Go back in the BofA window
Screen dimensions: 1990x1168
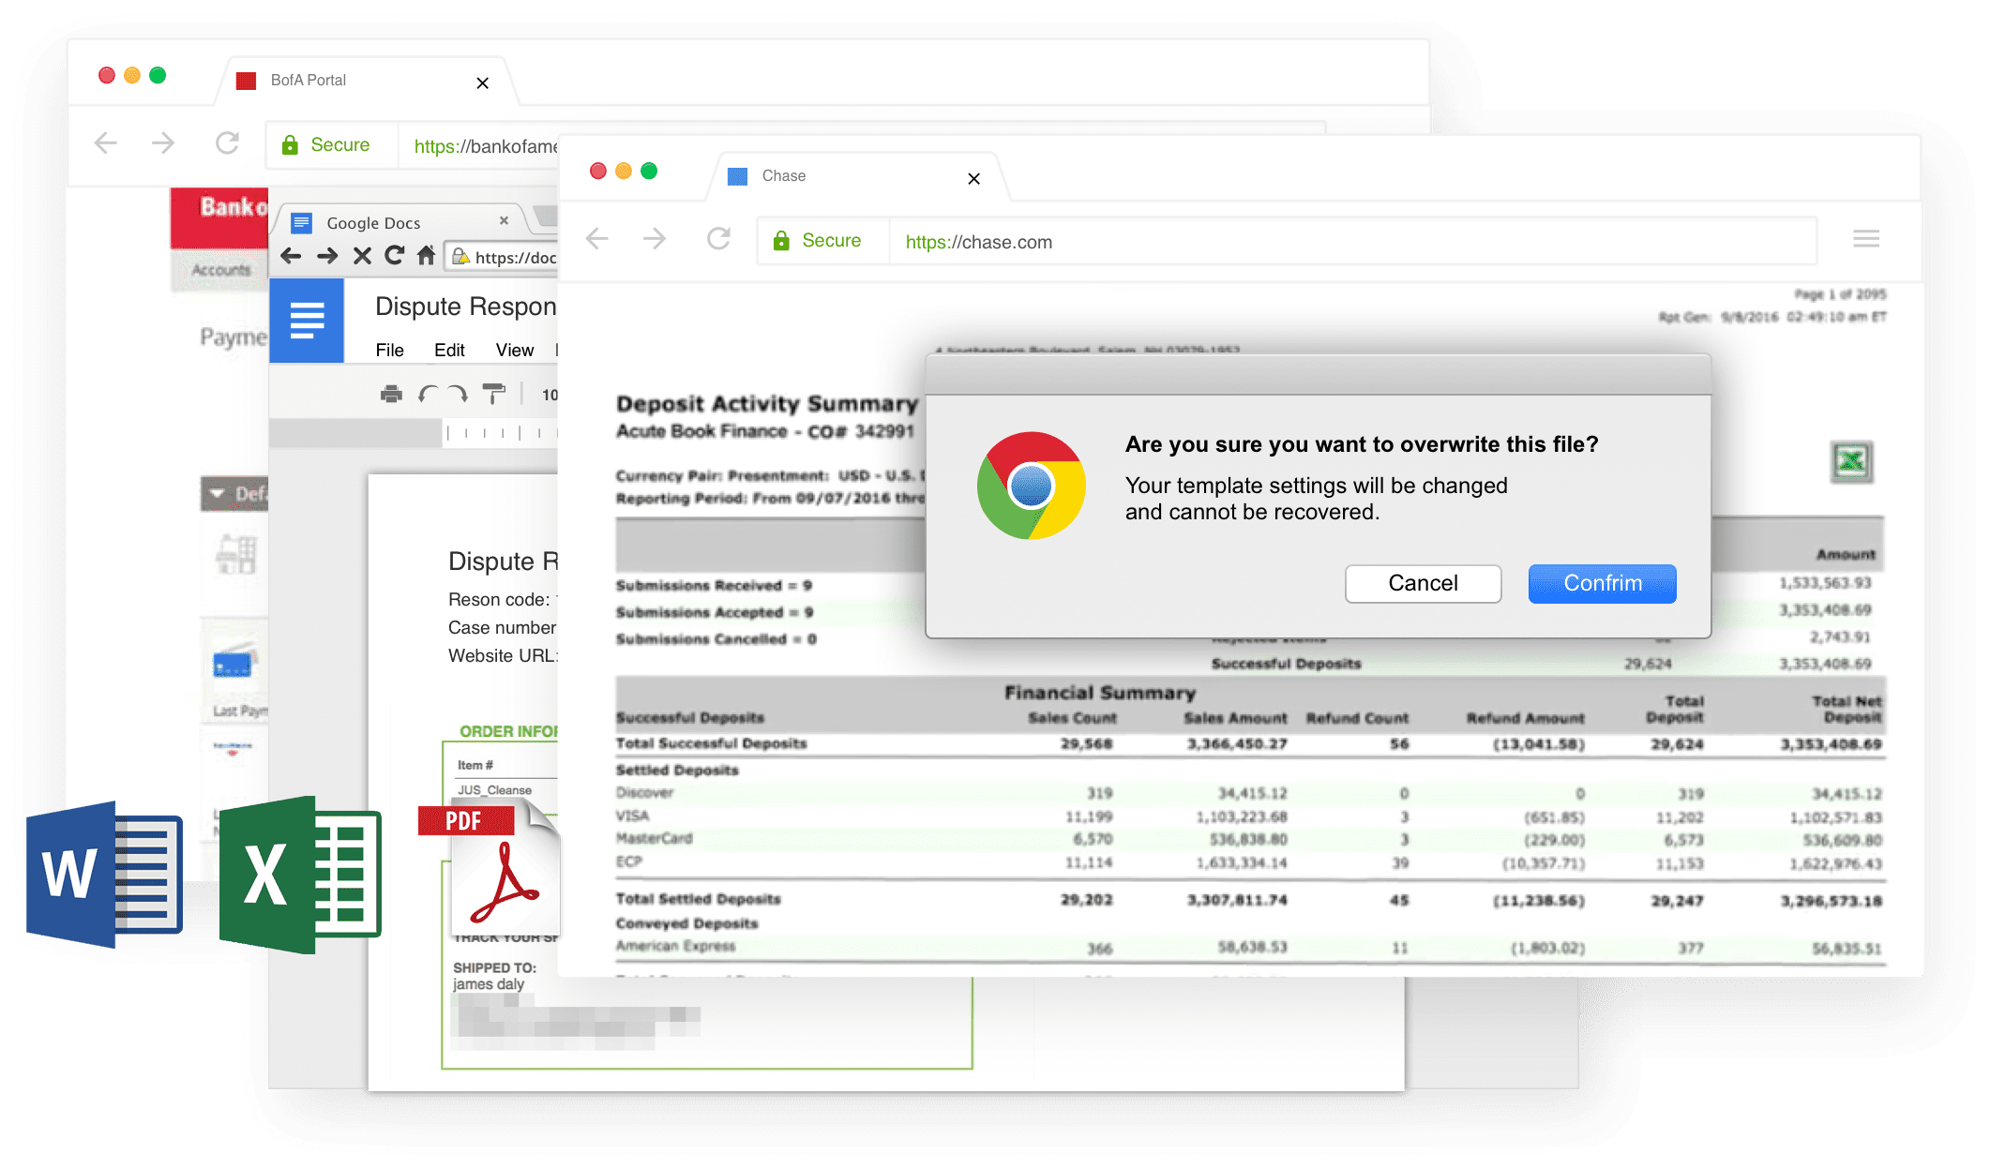[106, 142]
